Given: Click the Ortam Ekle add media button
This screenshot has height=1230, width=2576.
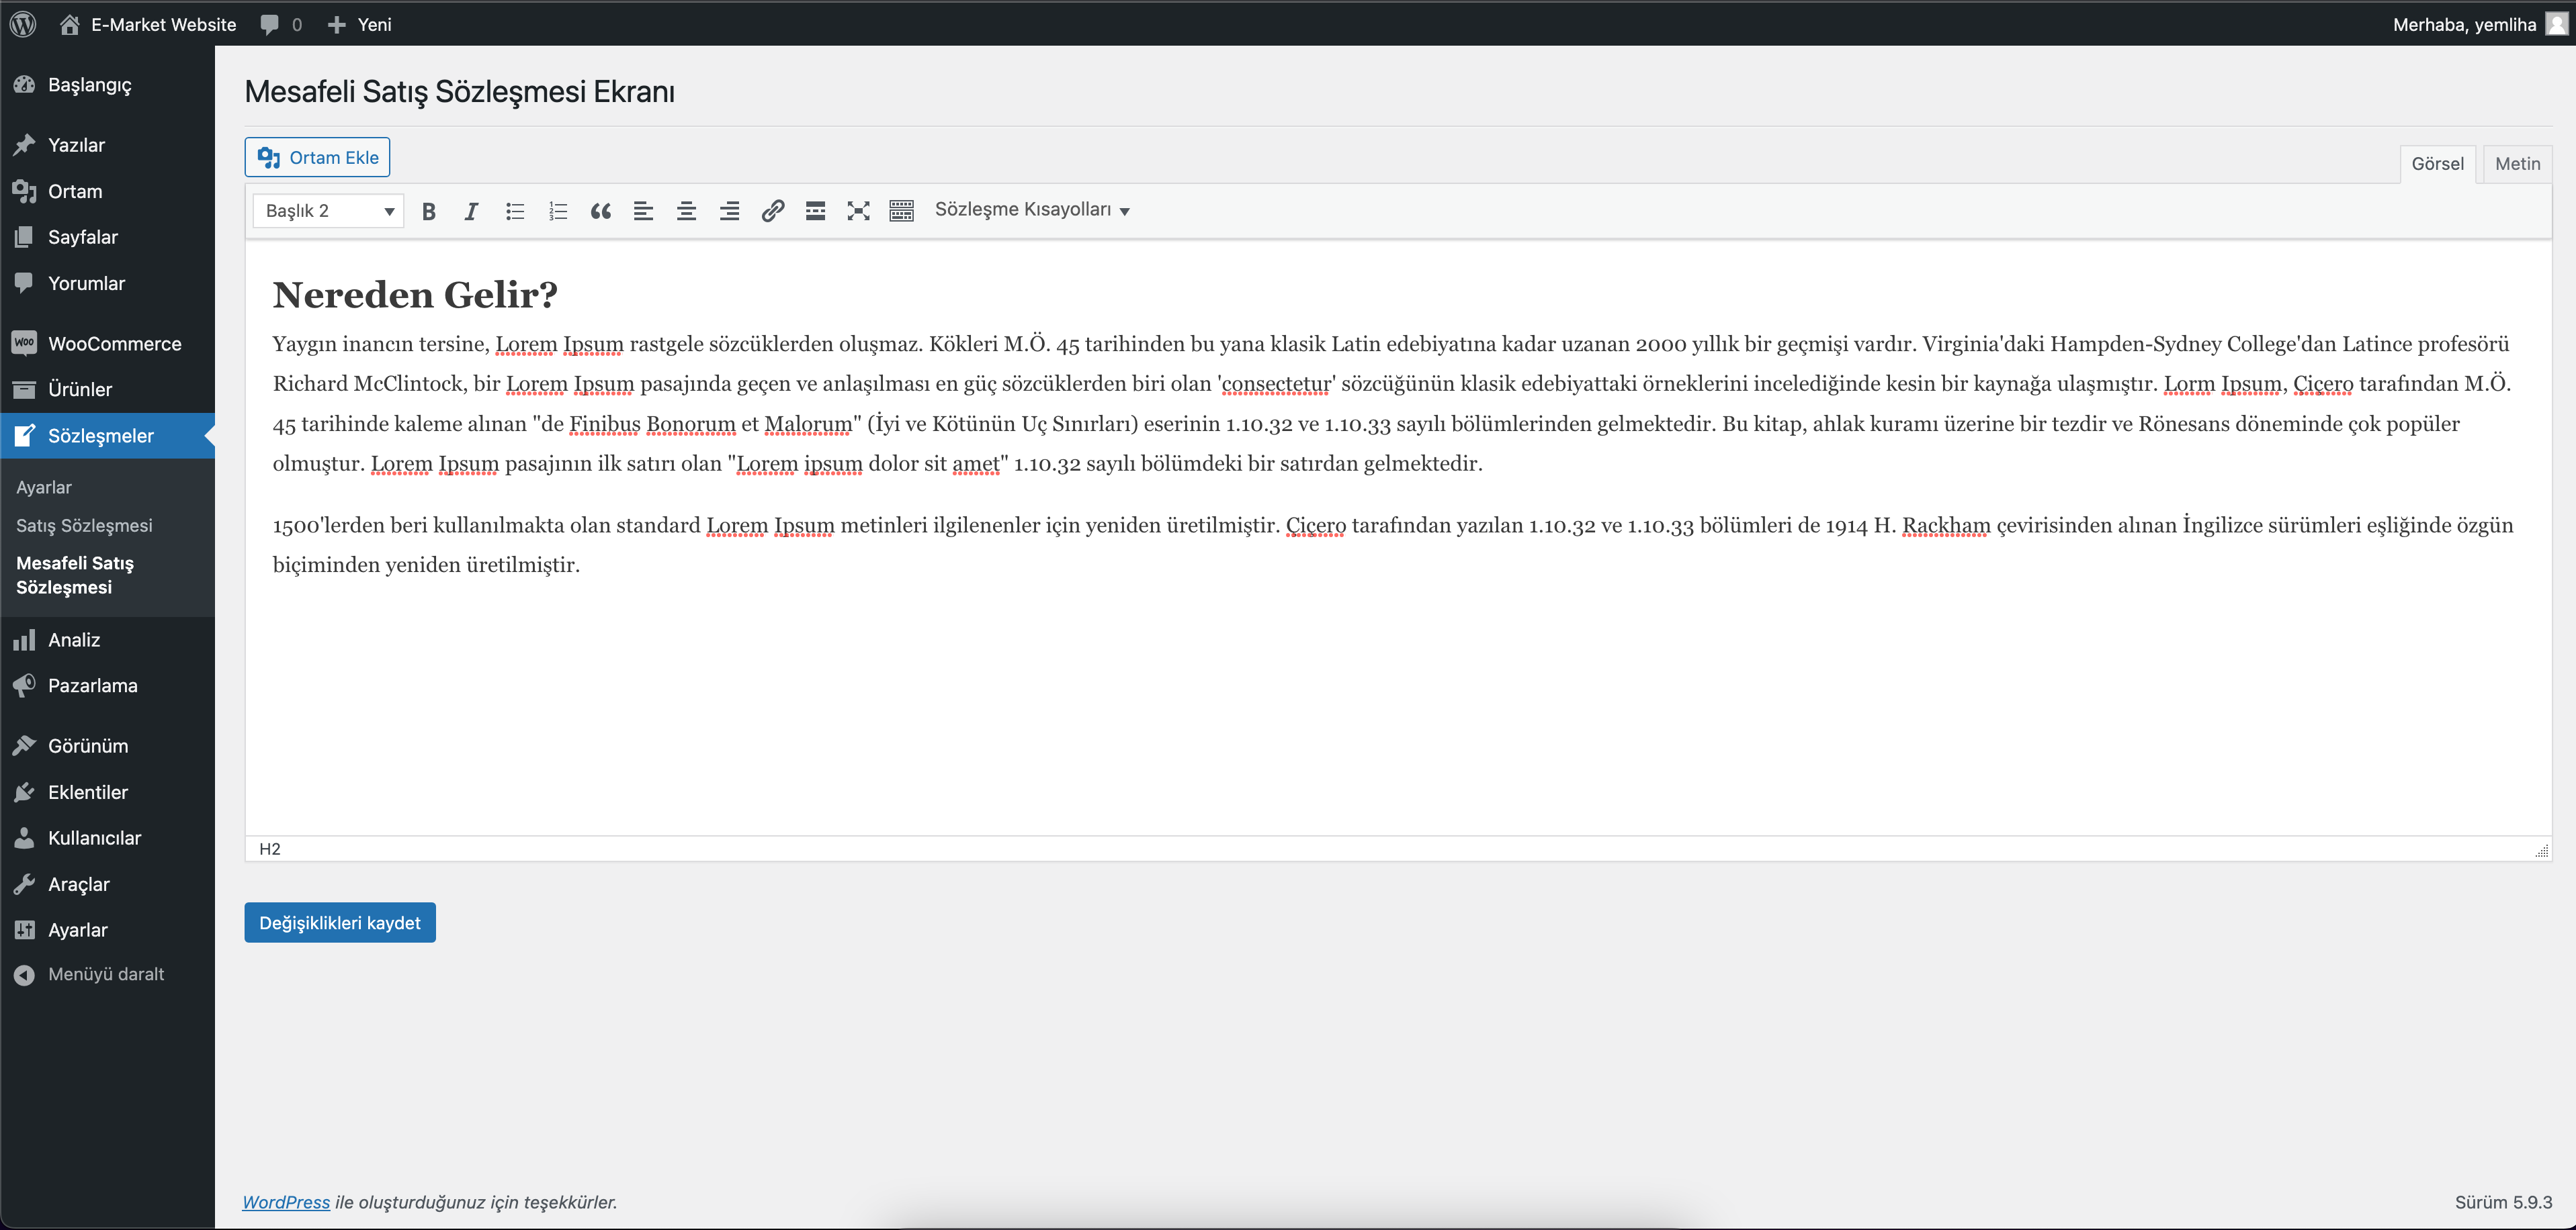Looking at the screenshot, I should click(x=317, y=157).
